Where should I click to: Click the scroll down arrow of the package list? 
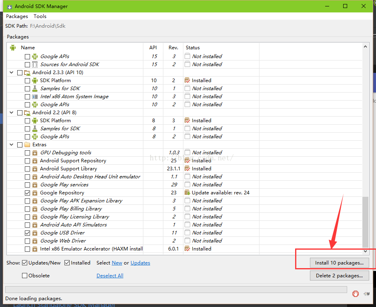[365, 251]
